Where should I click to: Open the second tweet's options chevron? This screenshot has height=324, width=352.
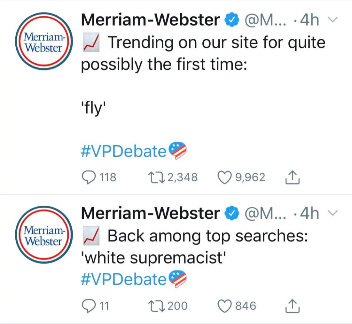333,213
